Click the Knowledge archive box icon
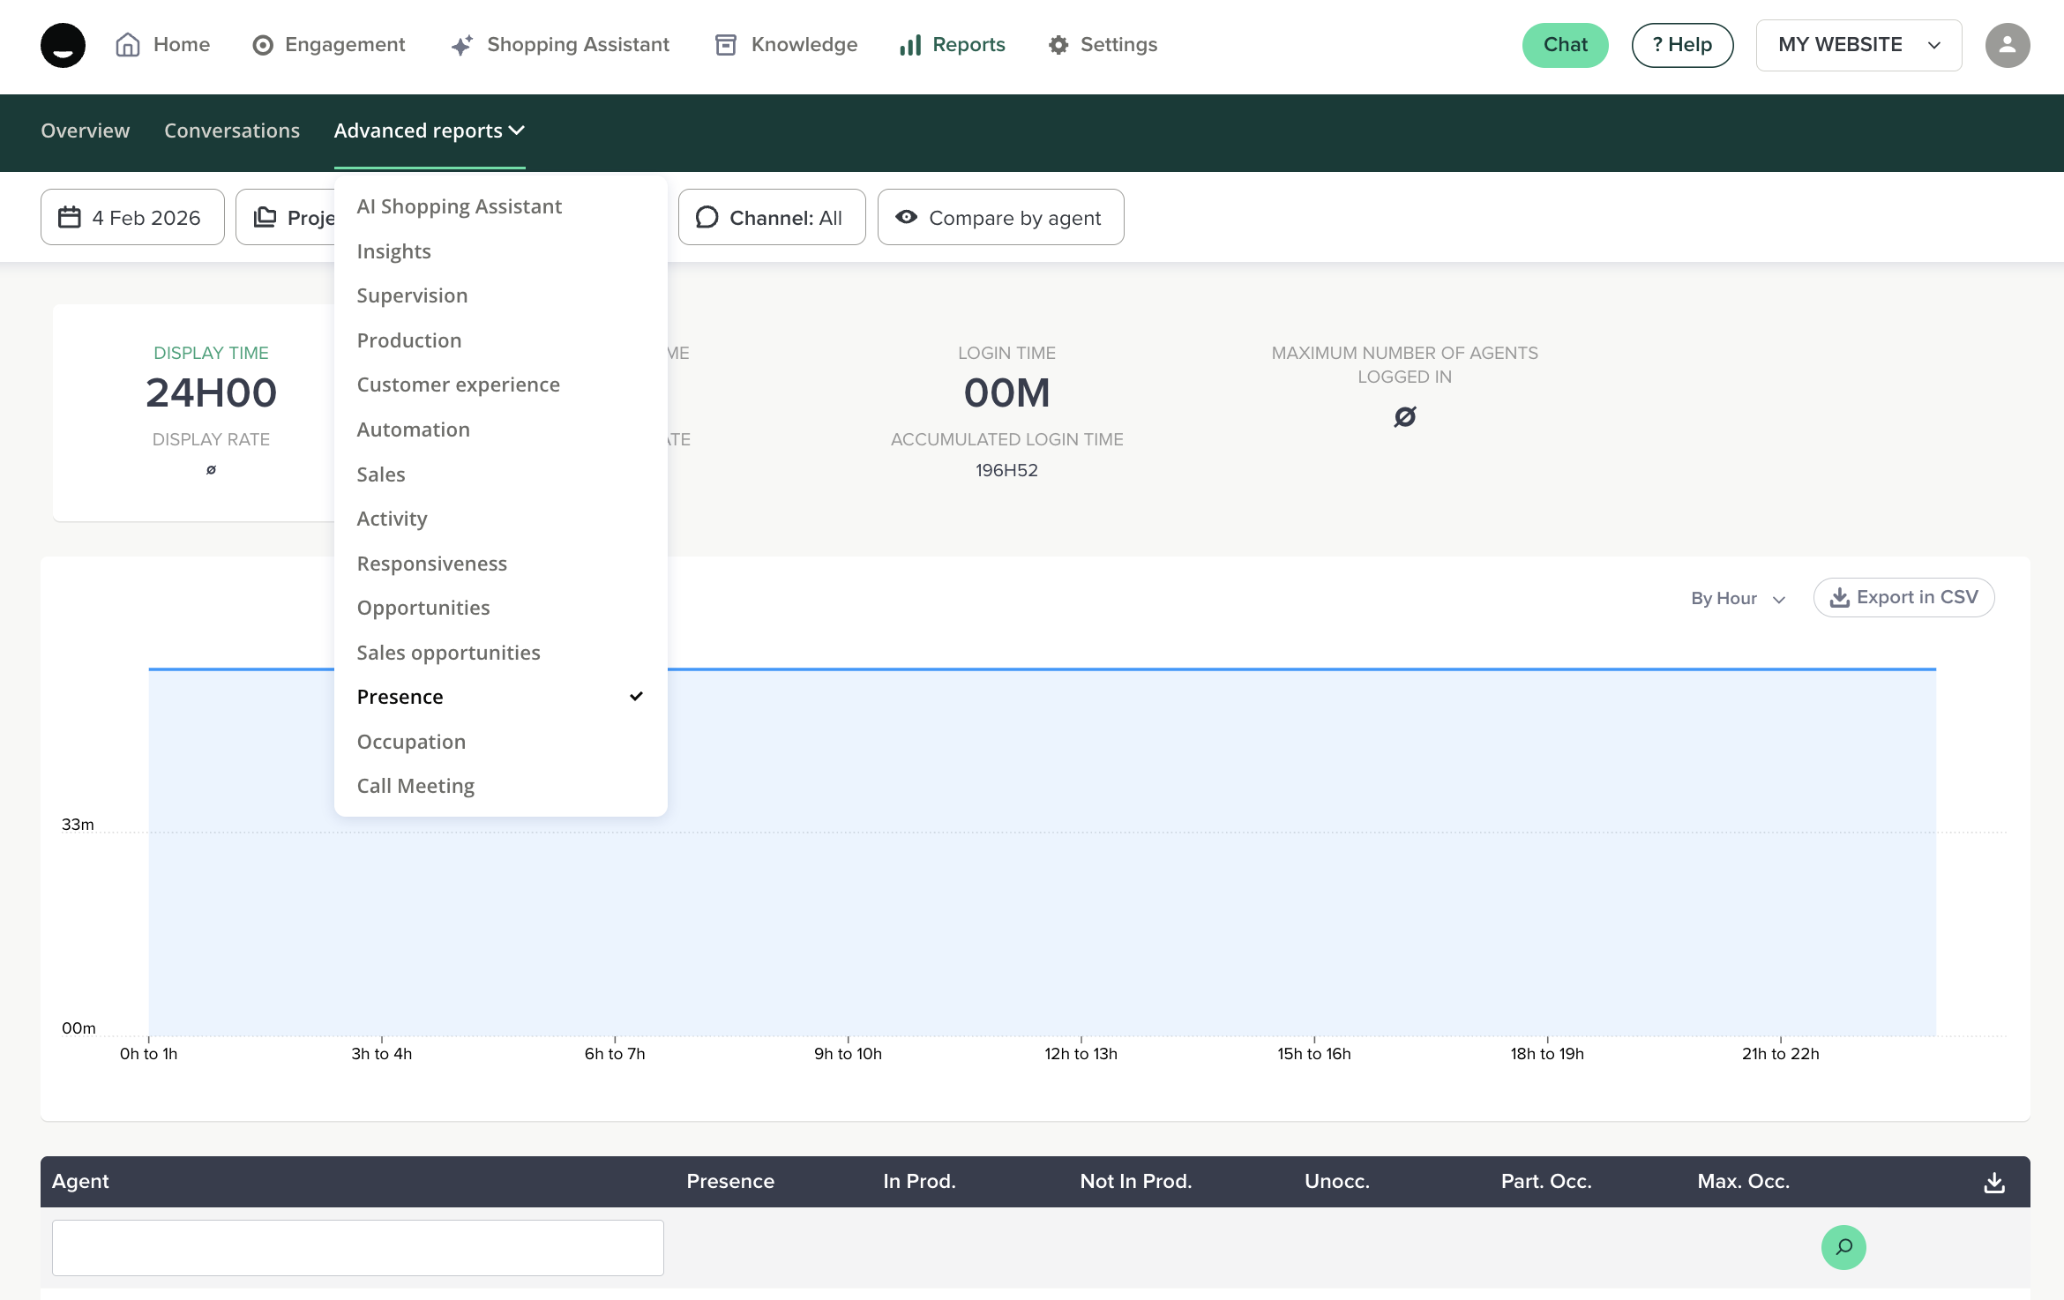The height and width of the screenshot is (1300, 2064). point(725,45)
